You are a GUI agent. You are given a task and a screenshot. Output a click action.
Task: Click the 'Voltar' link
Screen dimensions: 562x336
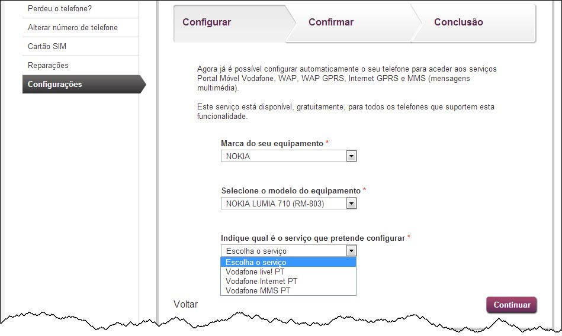point(185,304)
